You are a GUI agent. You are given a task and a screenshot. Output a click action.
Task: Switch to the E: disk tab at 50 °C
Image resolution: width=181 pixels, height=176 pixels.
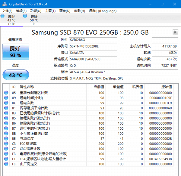point(34,20)
